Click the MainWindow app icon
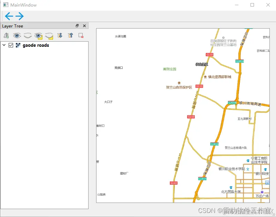Screen dimensions: 276x217 pyautogui.click(x=6, y=5)
